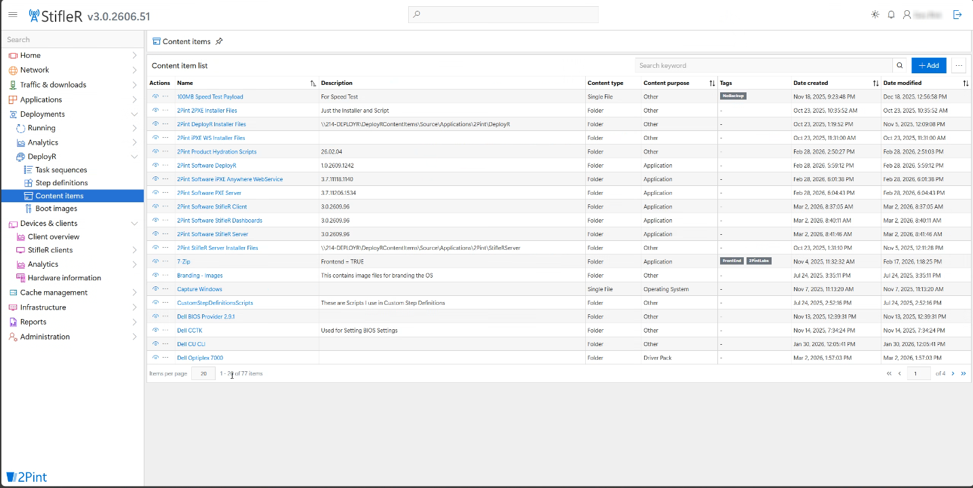
Task: Expand the Applications sidebar section
Action: [x=134, y=100]
